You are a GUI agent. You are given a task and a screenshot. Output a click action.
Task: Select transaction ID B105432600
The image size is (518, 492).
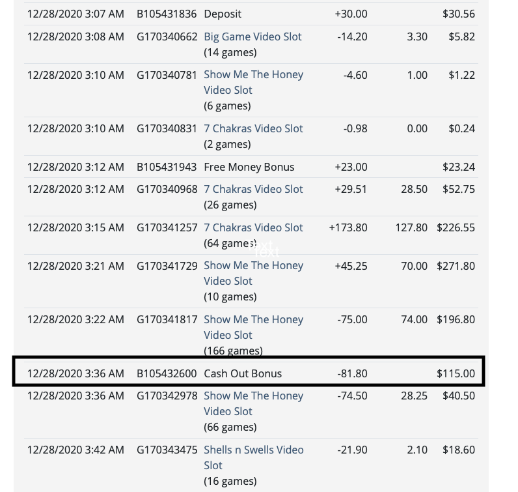click(167, 373)
